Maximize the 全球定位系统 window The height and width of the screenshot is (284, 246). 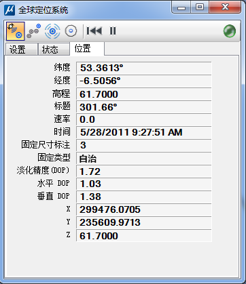(200, 7)
